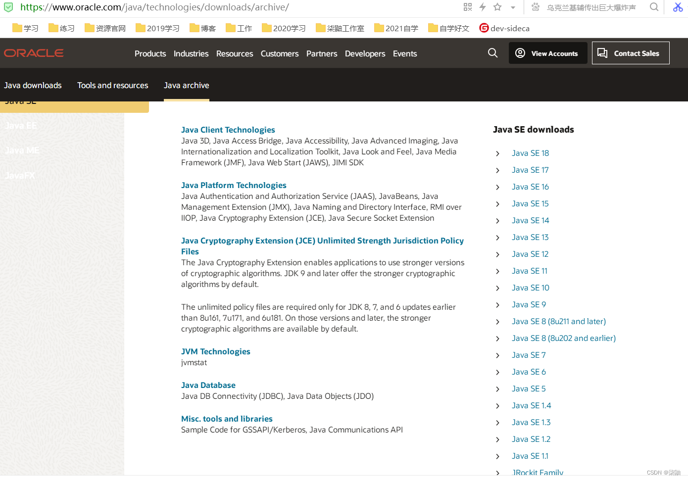This screenshot has height=480, width=688.
Task: Open the Products menu
Action: click(x=150, y=53)
